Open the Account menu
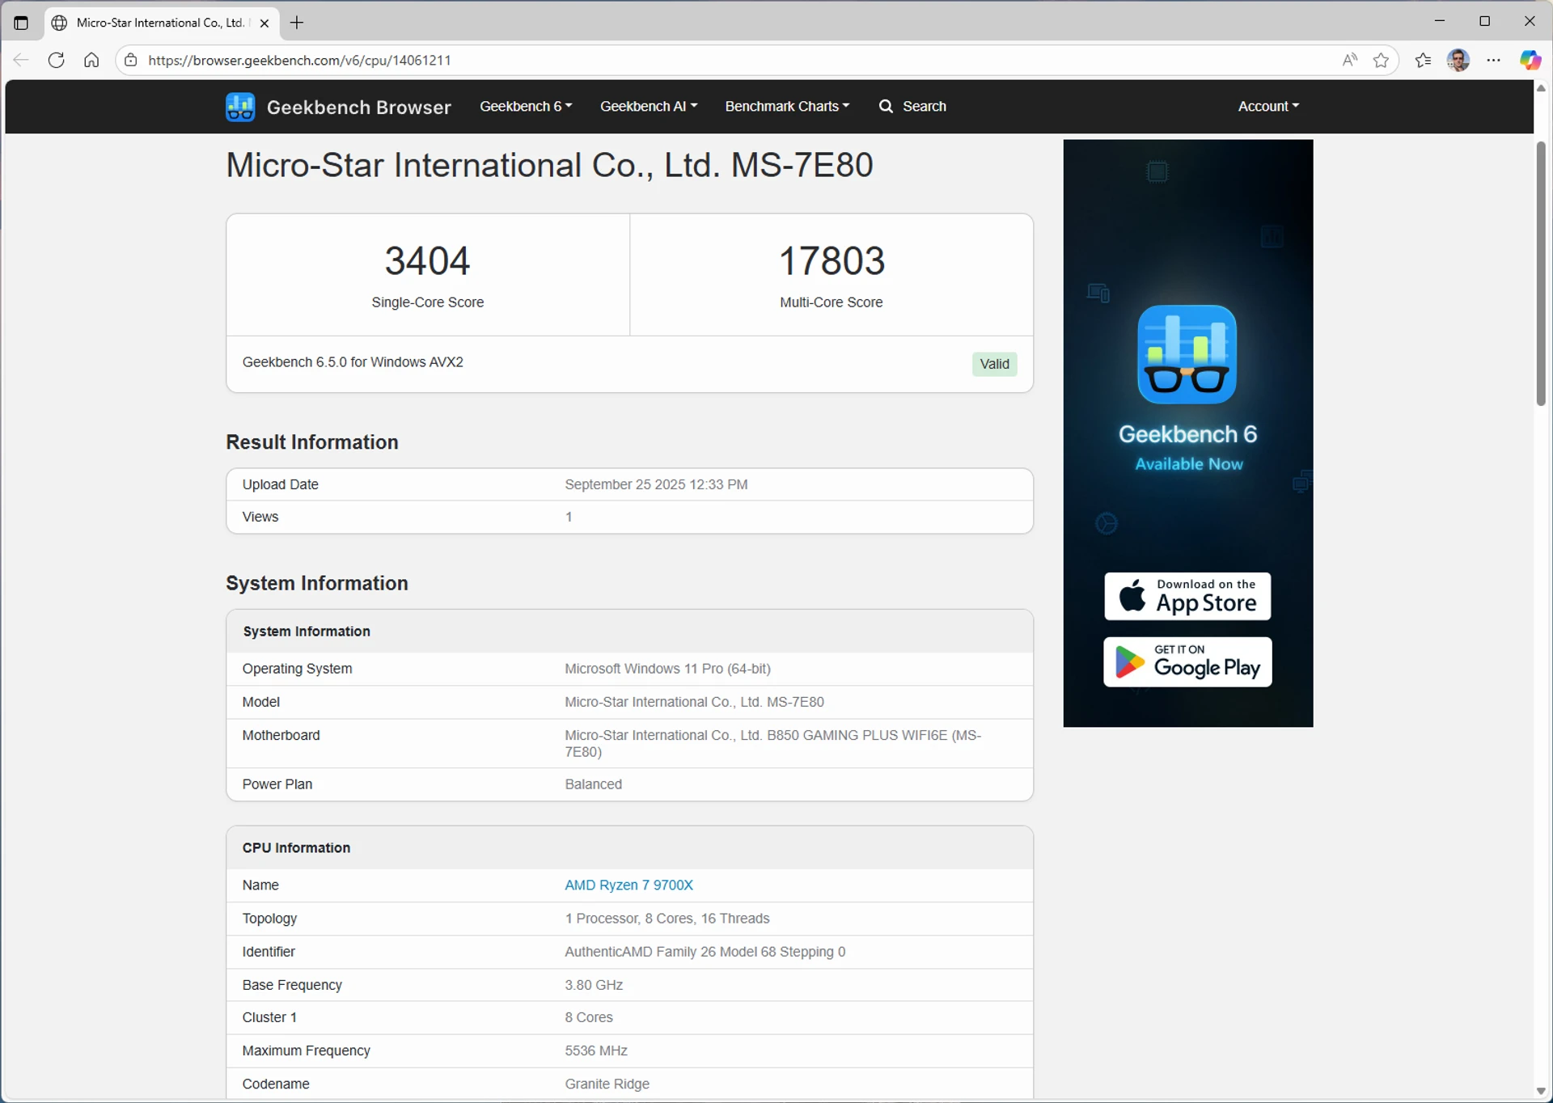This screenshot has height=1103, width=1553. pyautogui.click(x=1267, y=106)
